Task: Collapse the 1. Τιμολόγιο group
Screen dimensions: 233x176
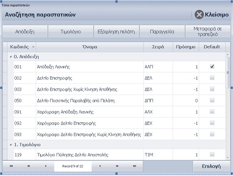Action: tap(11, 145)
